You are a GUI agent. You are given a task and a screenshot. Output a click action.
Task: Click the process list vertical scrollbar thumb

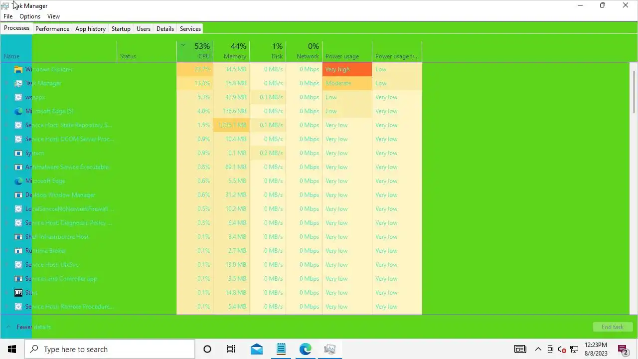pyautogui.click(x=634, y=92)
